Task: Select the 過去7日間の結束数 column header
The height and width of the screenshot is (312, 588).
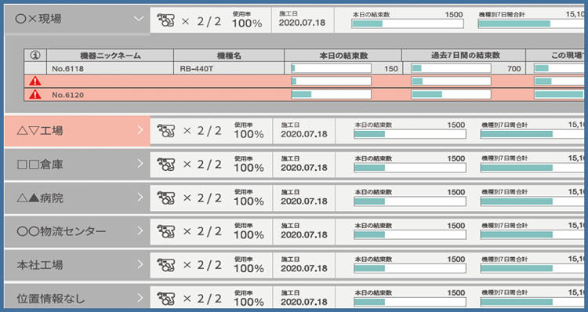Action: (464, 56)
